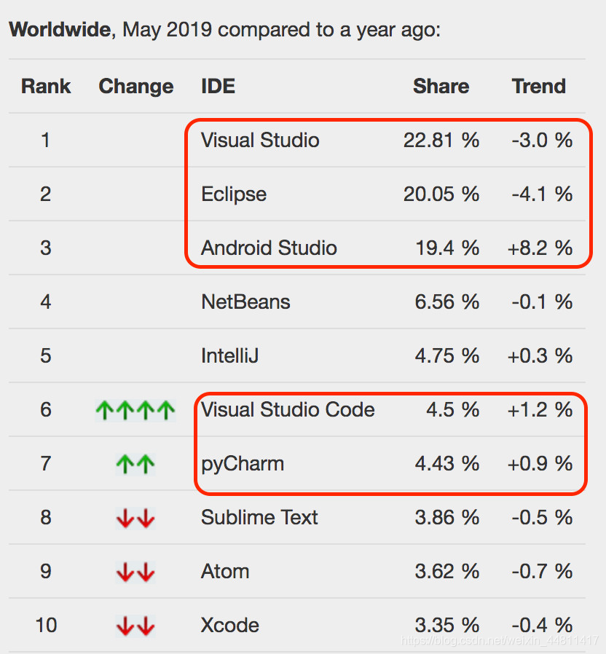Click the -0.1 % trend value
Screen dimensions: 606x654
(542, 302)
